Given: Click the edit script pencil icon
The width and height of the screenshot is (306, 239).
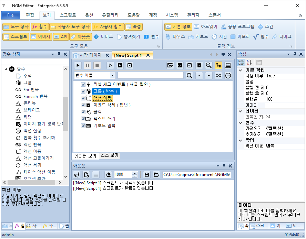Looking at the screenshot, I should pos(170,65).
